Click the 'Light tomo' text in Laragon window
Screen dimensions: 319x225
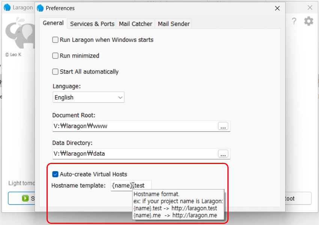(x=21, y=183)
